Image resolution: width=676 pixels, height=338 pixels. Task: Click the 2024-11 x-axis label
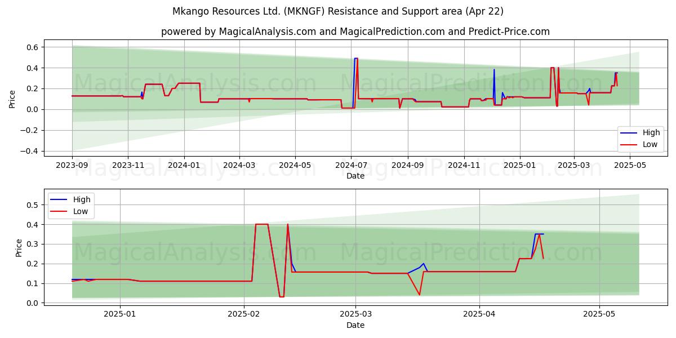click(x=464, y=166)
